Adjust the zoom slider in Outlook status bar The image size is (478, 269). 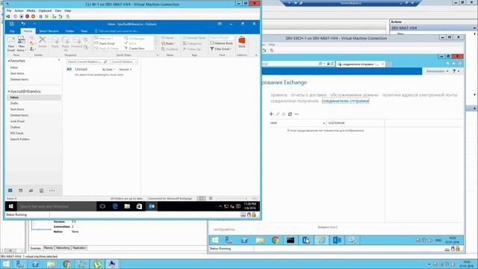click(231, 198)
